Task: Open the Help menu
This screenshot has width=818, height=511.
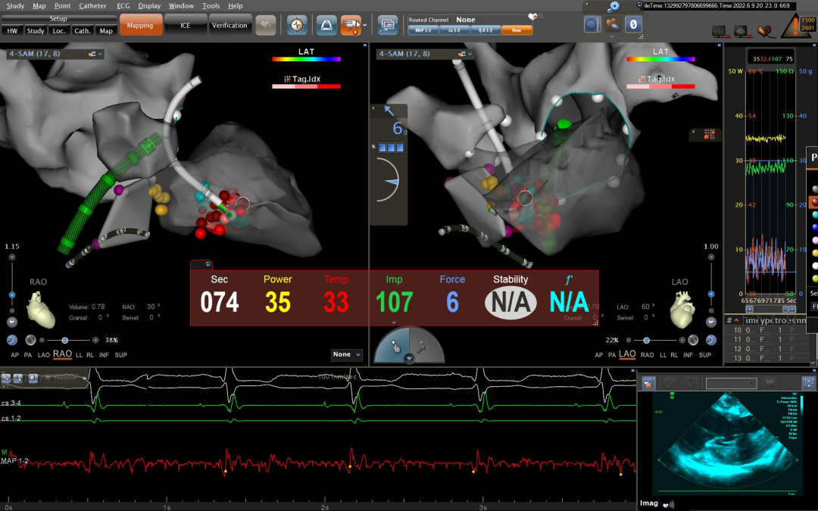Action: click(x=236, y=6)
